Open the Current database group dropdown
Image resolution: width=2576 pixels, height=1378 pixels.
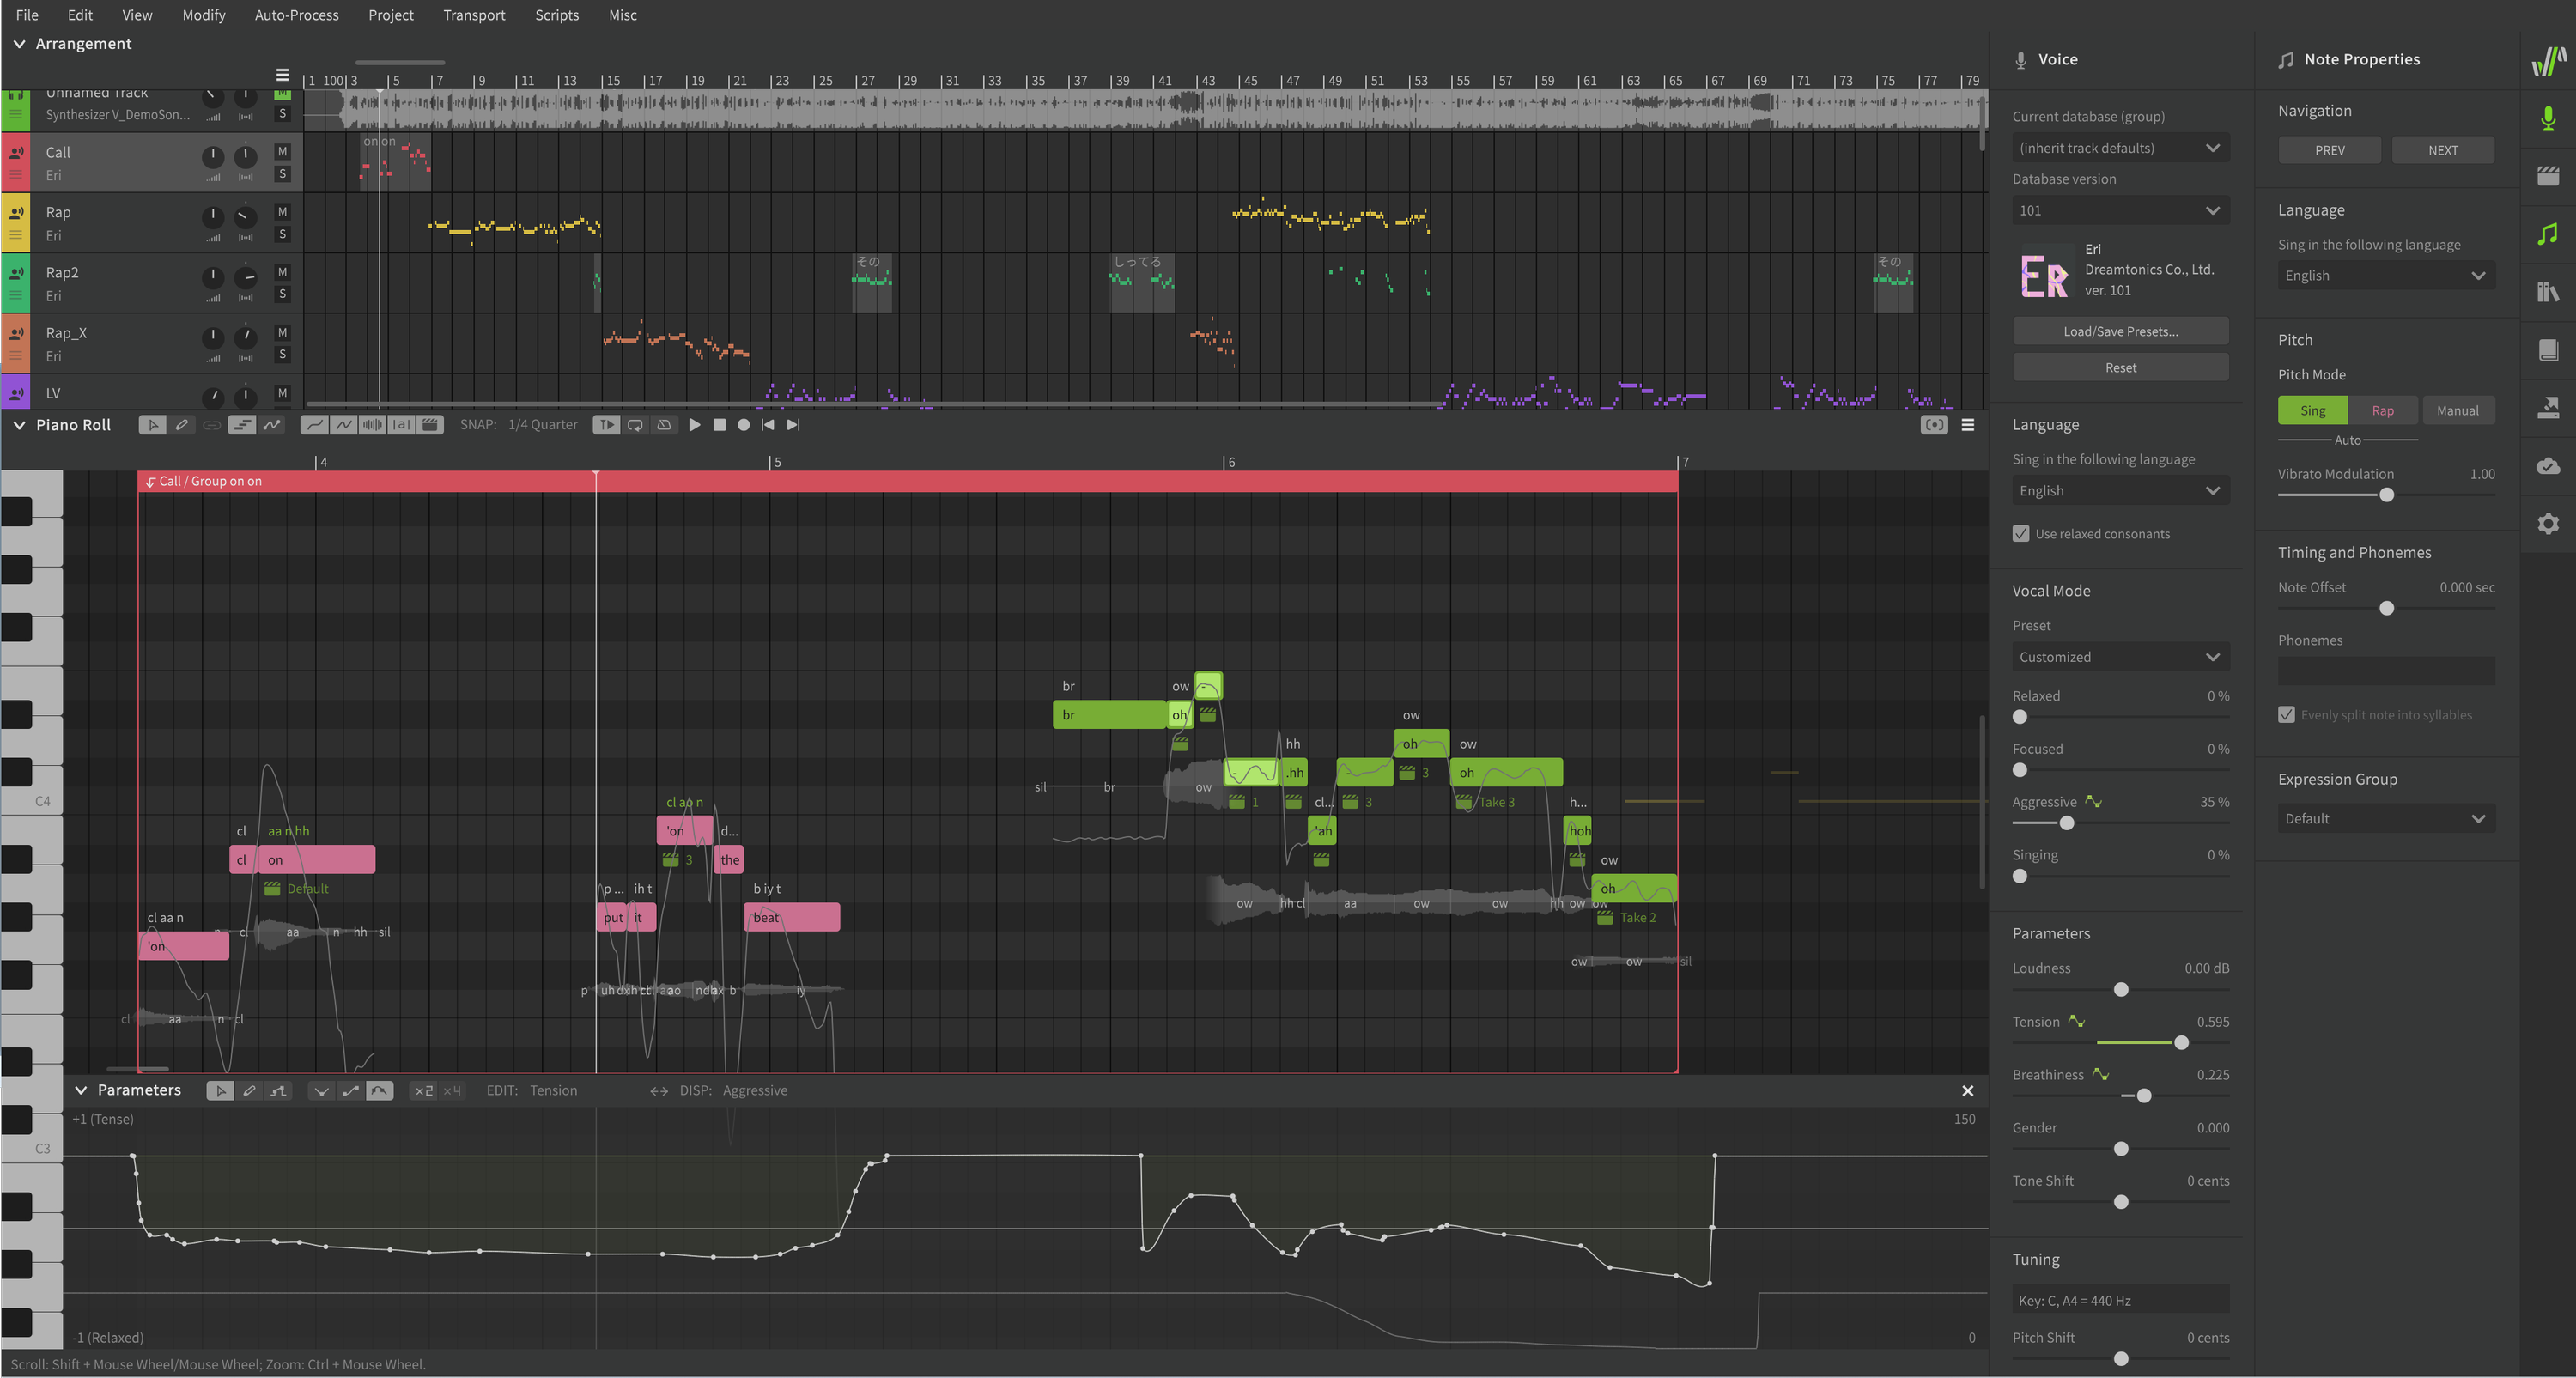2120,147
